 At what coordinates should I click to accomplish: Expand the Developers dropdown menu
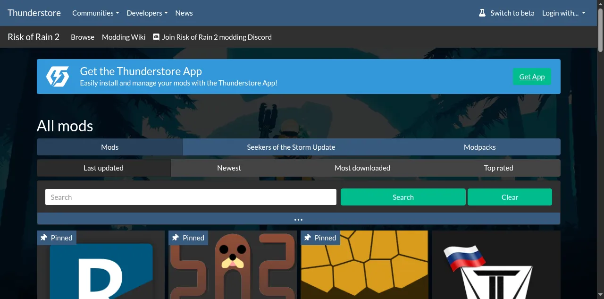coord(147,13)
